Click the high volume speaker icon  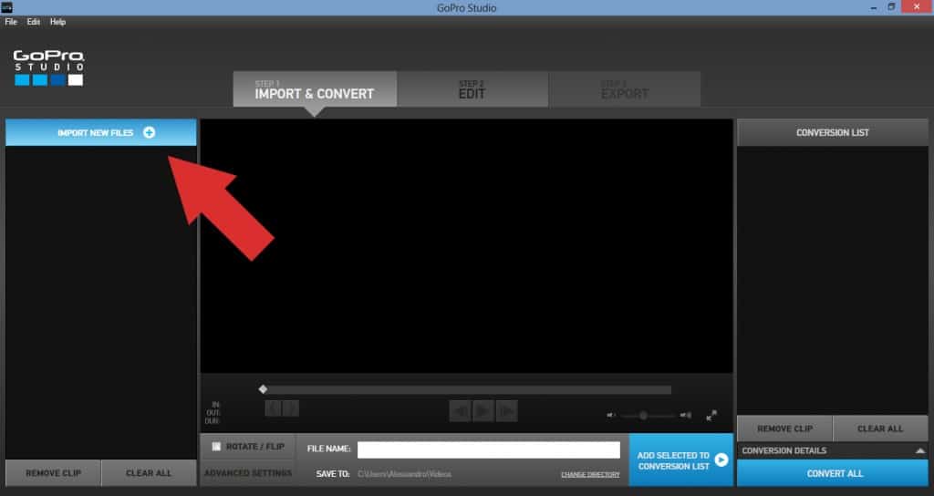(686, 416)
